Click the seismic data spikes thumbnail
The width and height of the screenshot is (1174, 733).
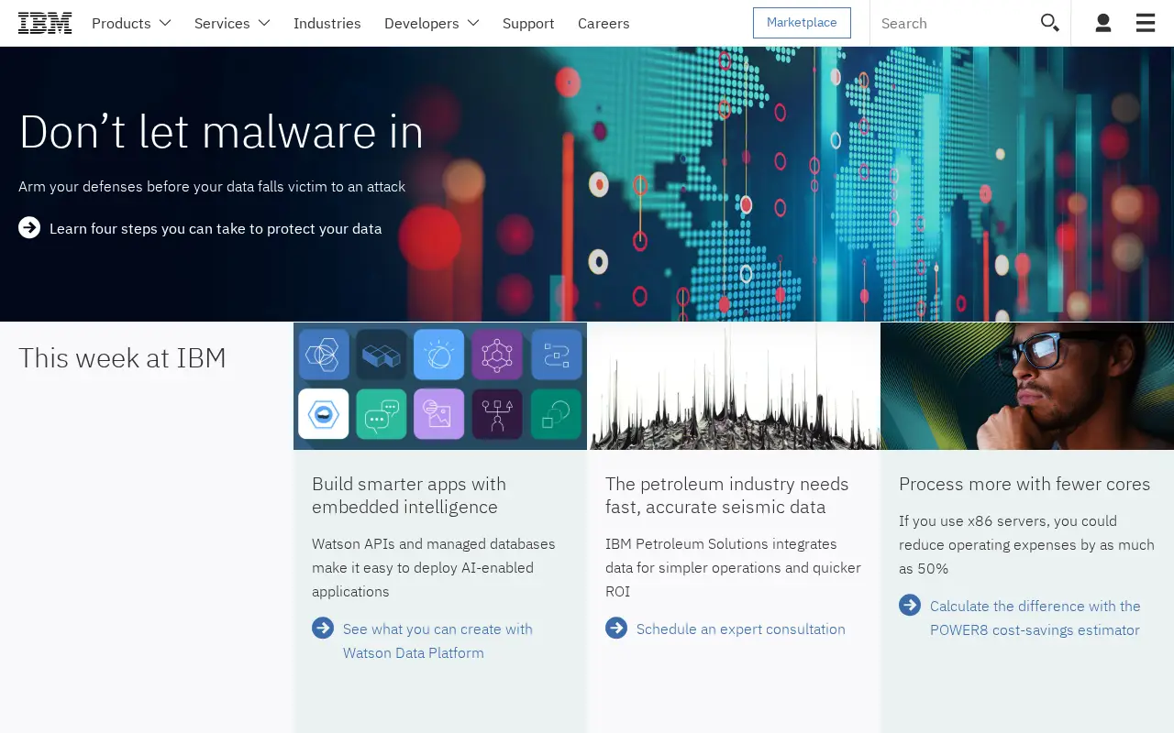(734, 386)
